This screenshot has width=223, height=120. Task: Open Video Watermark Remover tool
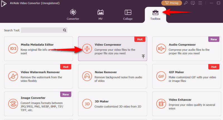click(38, 76)
